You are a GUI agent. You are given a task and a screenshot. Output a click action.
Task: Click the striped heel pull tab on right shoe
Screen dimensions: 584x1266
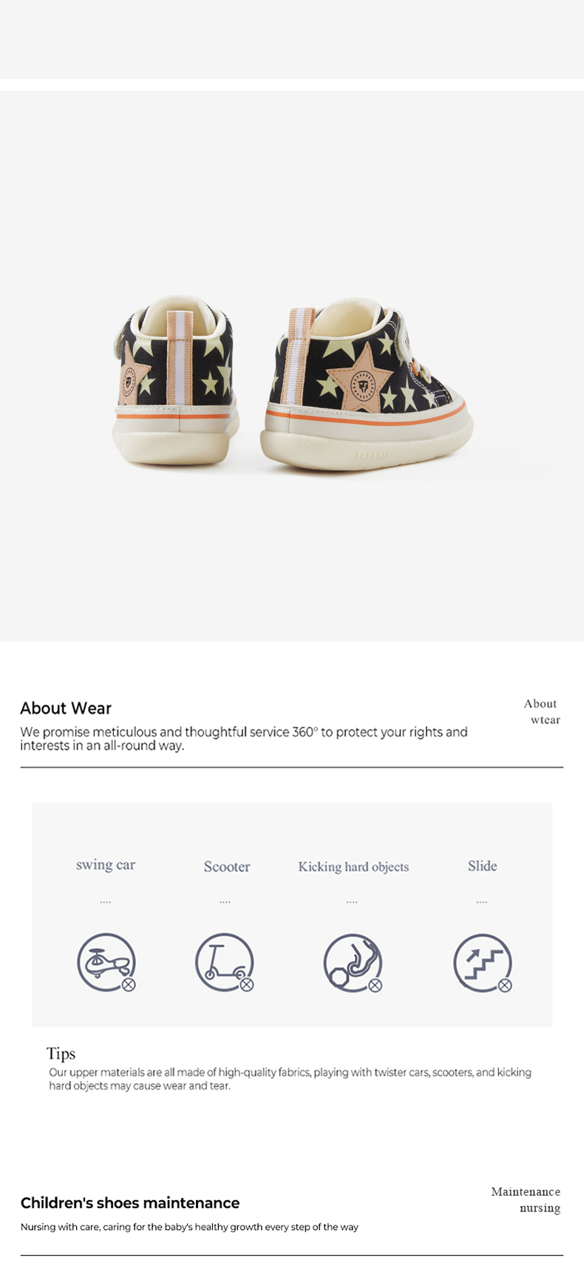click(x=299, y=355)
